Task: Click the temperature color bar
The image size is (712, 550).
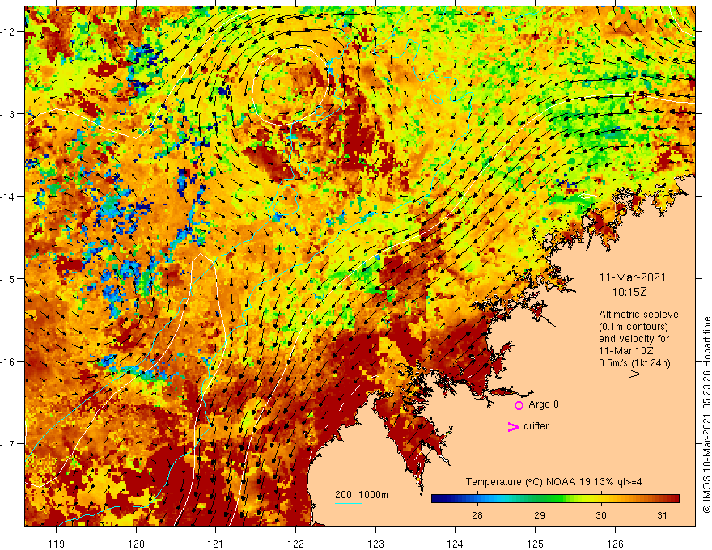Action: click(555, 499)
